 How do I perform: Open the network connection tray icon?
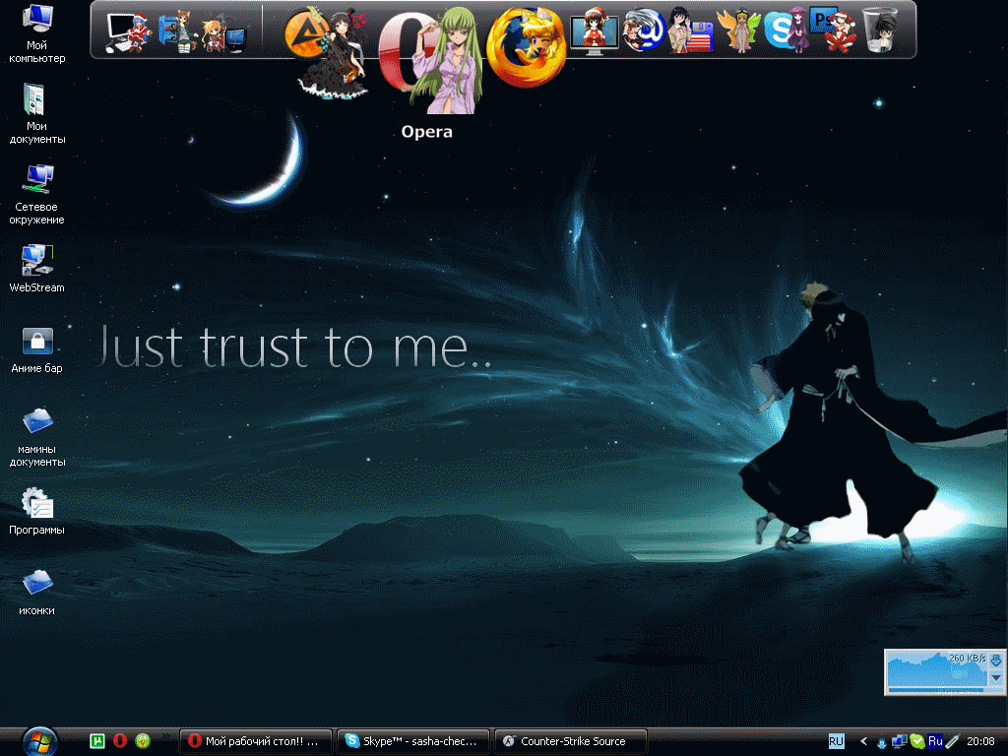(x=900, y=741)
